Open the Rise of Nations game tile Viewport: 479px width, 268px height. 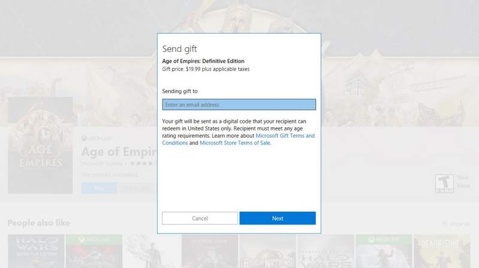point(267,251)
